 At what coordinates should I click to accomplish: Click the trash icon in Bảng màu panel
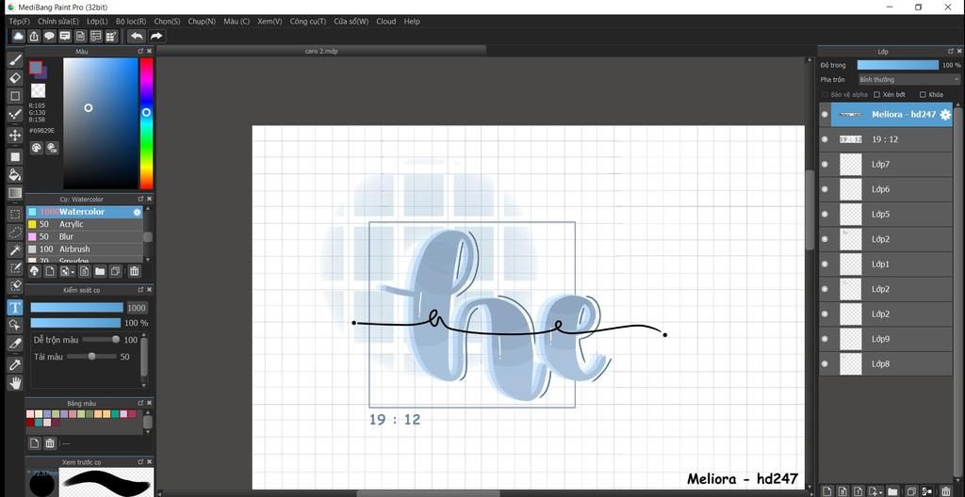(x=51, y=442)
